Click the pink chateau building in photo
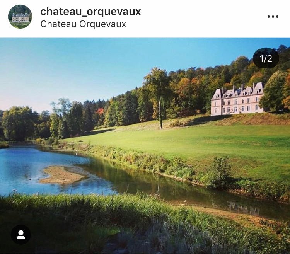The image size is (290, 254). pyautogui.click(x=238, y=99)
